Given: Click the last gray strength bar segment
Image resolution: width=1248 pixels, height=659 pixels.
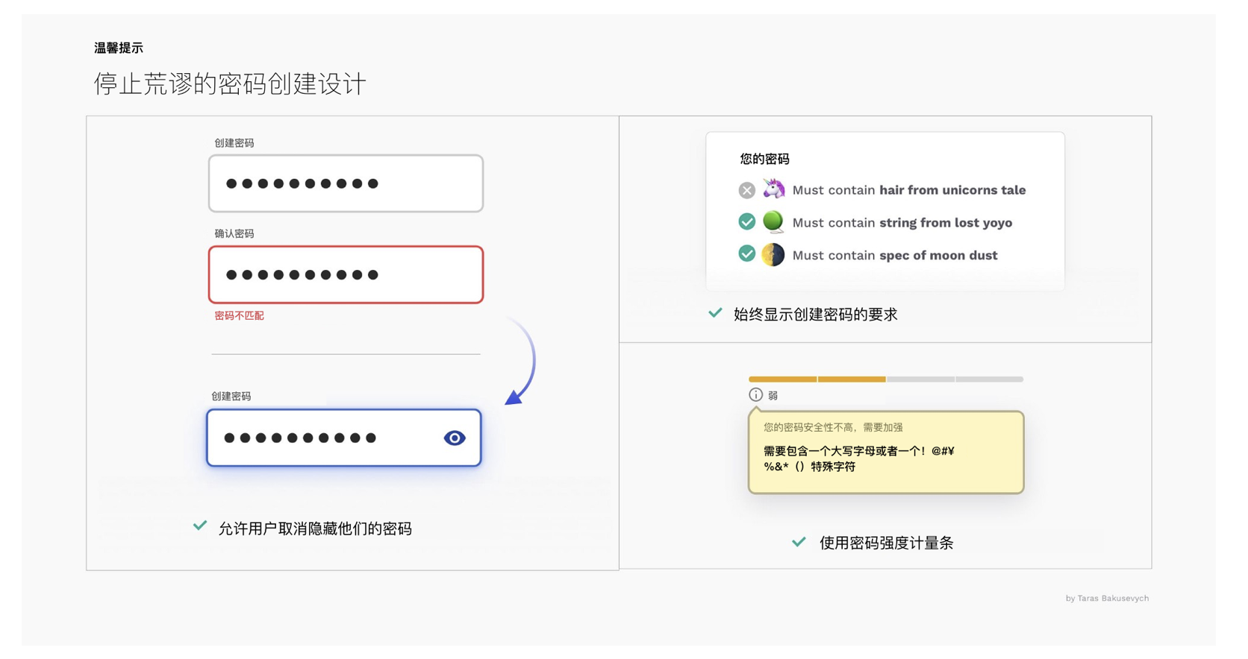Looking at the screenshot, I should [x=989, y=379].
